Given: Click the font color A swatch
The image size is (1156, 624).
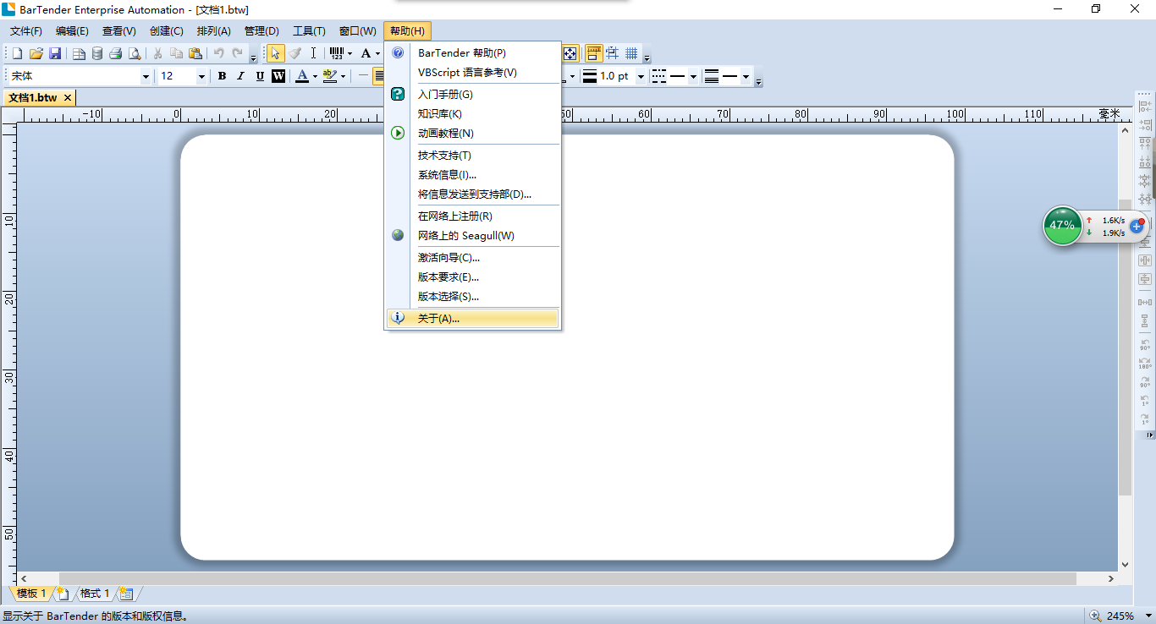Looking at the screenshot, I should 302,76.
